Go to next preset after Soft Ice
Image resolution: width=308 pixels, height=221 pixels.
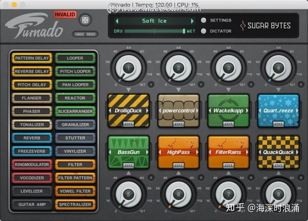[192, 21]
